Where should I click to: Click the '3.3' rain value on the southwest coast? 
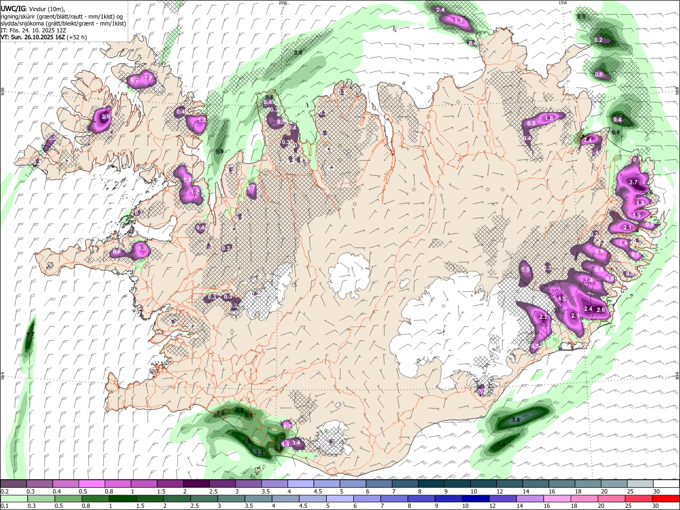coord(259,453)
